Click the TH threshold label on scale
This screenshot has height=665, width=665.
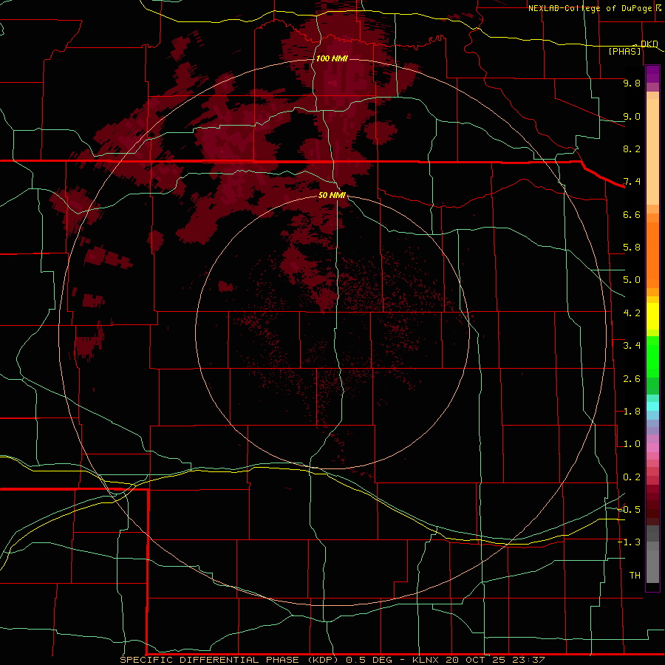pos(635,576)
